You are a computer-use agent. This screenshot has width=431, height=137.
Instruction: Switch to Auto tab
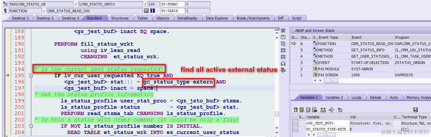[x=394, y=97]
